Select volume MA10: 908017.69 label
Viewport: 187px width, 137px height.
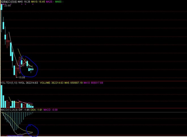(93, 83)
